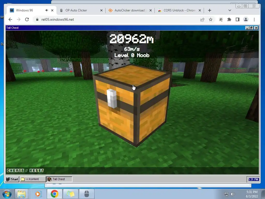View site info via the lock icon
This screenshot has width=265, height=199.
[37, 19]
